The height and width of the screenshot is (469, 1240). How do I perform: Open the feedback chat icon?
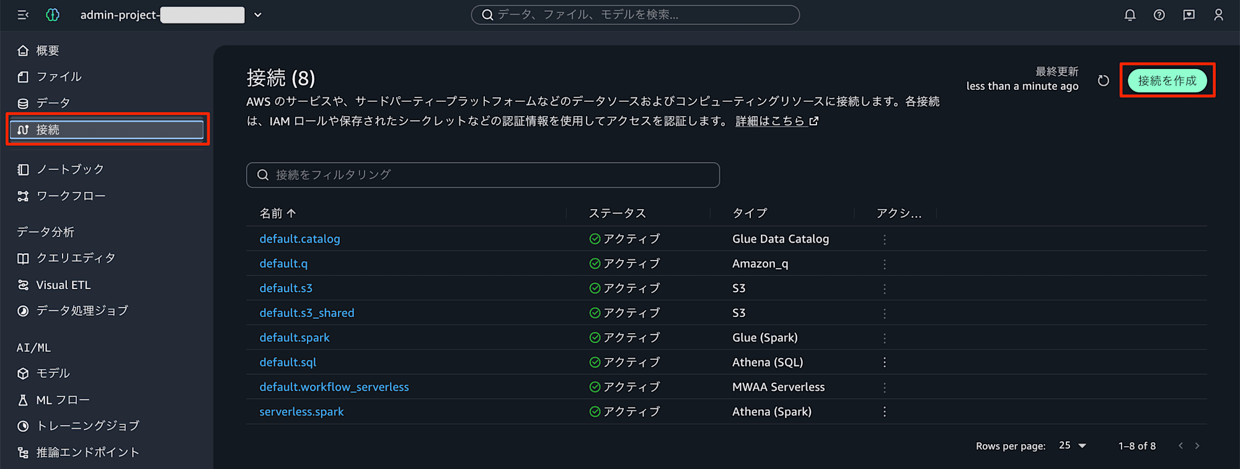(1189, 15)
